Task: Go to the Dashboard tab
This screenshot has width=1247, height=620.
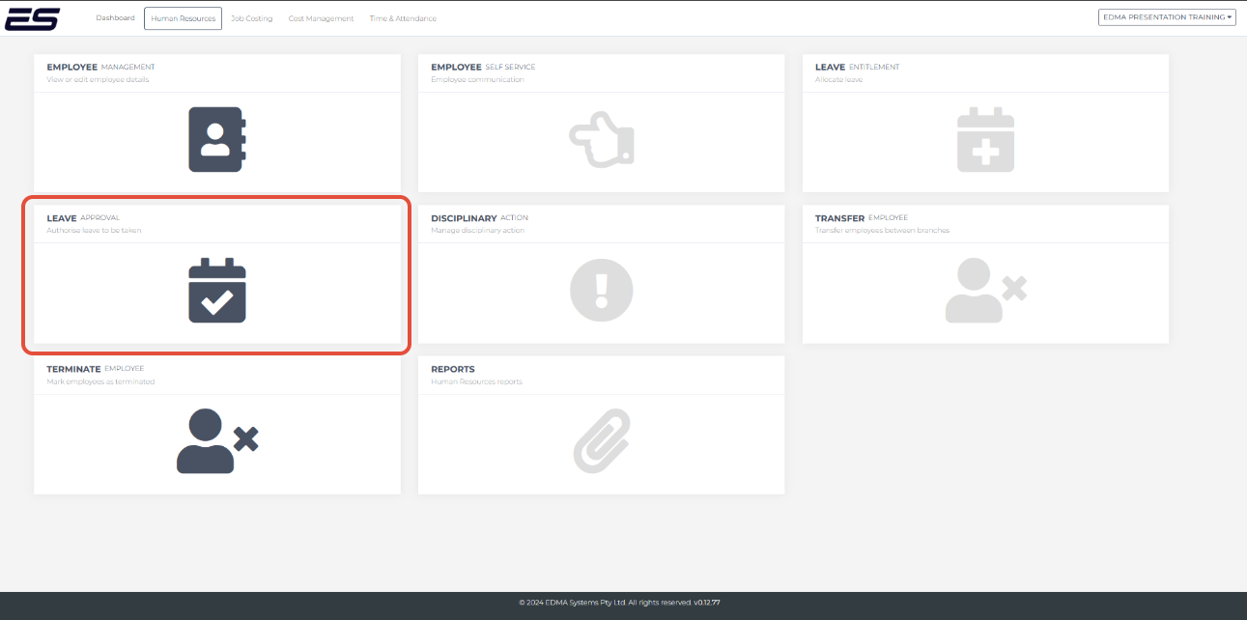Action: [x=115, y=18]
